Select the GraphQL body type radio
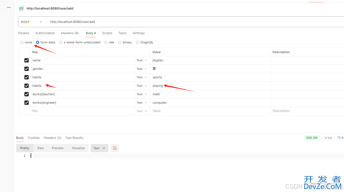This screenshot has height=192, width=344. [x=138, y=42]
